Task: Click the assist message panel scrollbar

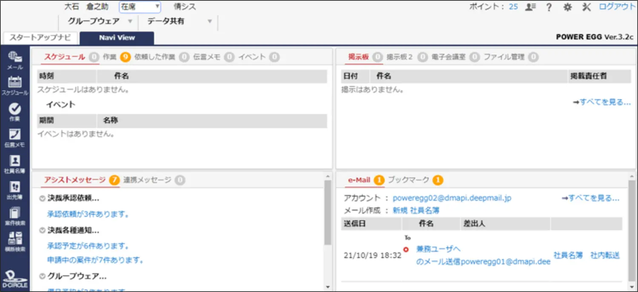Action: pos(328,212)
